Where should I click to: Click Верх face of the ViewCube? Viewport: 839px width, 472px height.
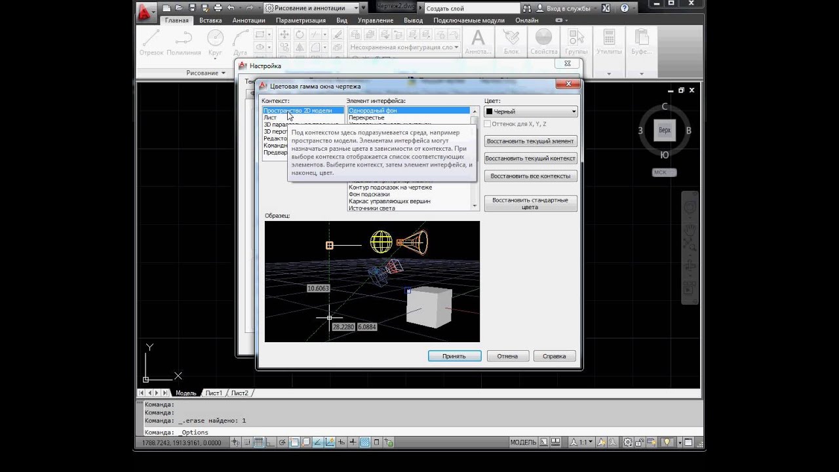point(665,130)
